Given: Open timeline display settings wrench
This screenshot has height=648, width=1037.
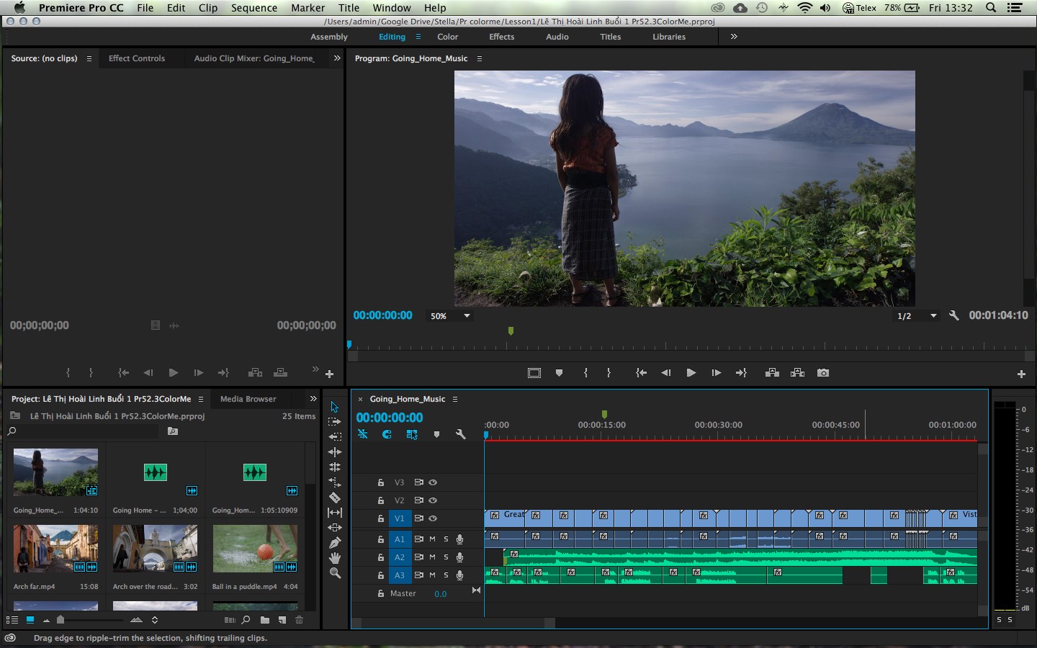Looking at the screenshot, I should (461, 434).
